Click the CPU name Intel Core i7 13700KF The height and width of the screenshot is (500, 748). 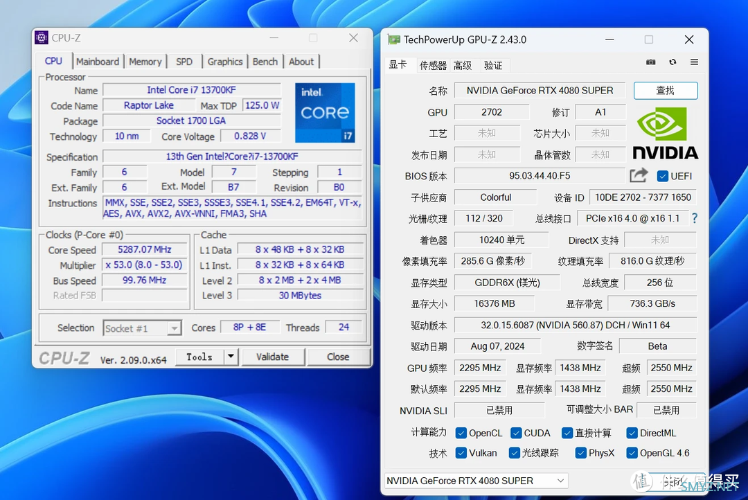(x=191, y=90)
